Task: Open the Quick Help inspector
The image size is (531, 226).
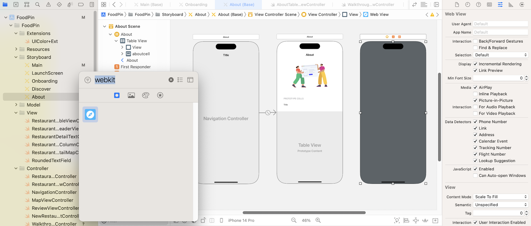Action: point(478,5)
